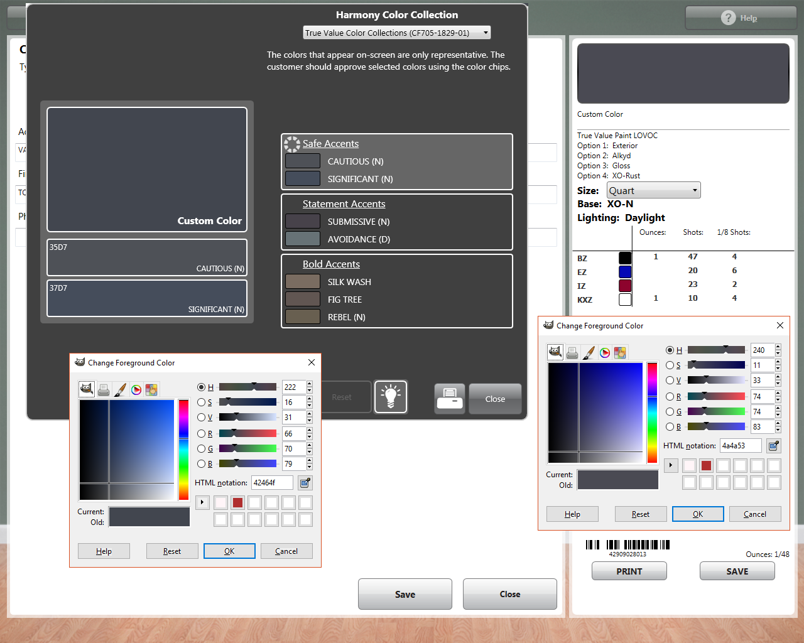Click the lightbulb lighting icon button
804x643 pixels.
[391, 397]
